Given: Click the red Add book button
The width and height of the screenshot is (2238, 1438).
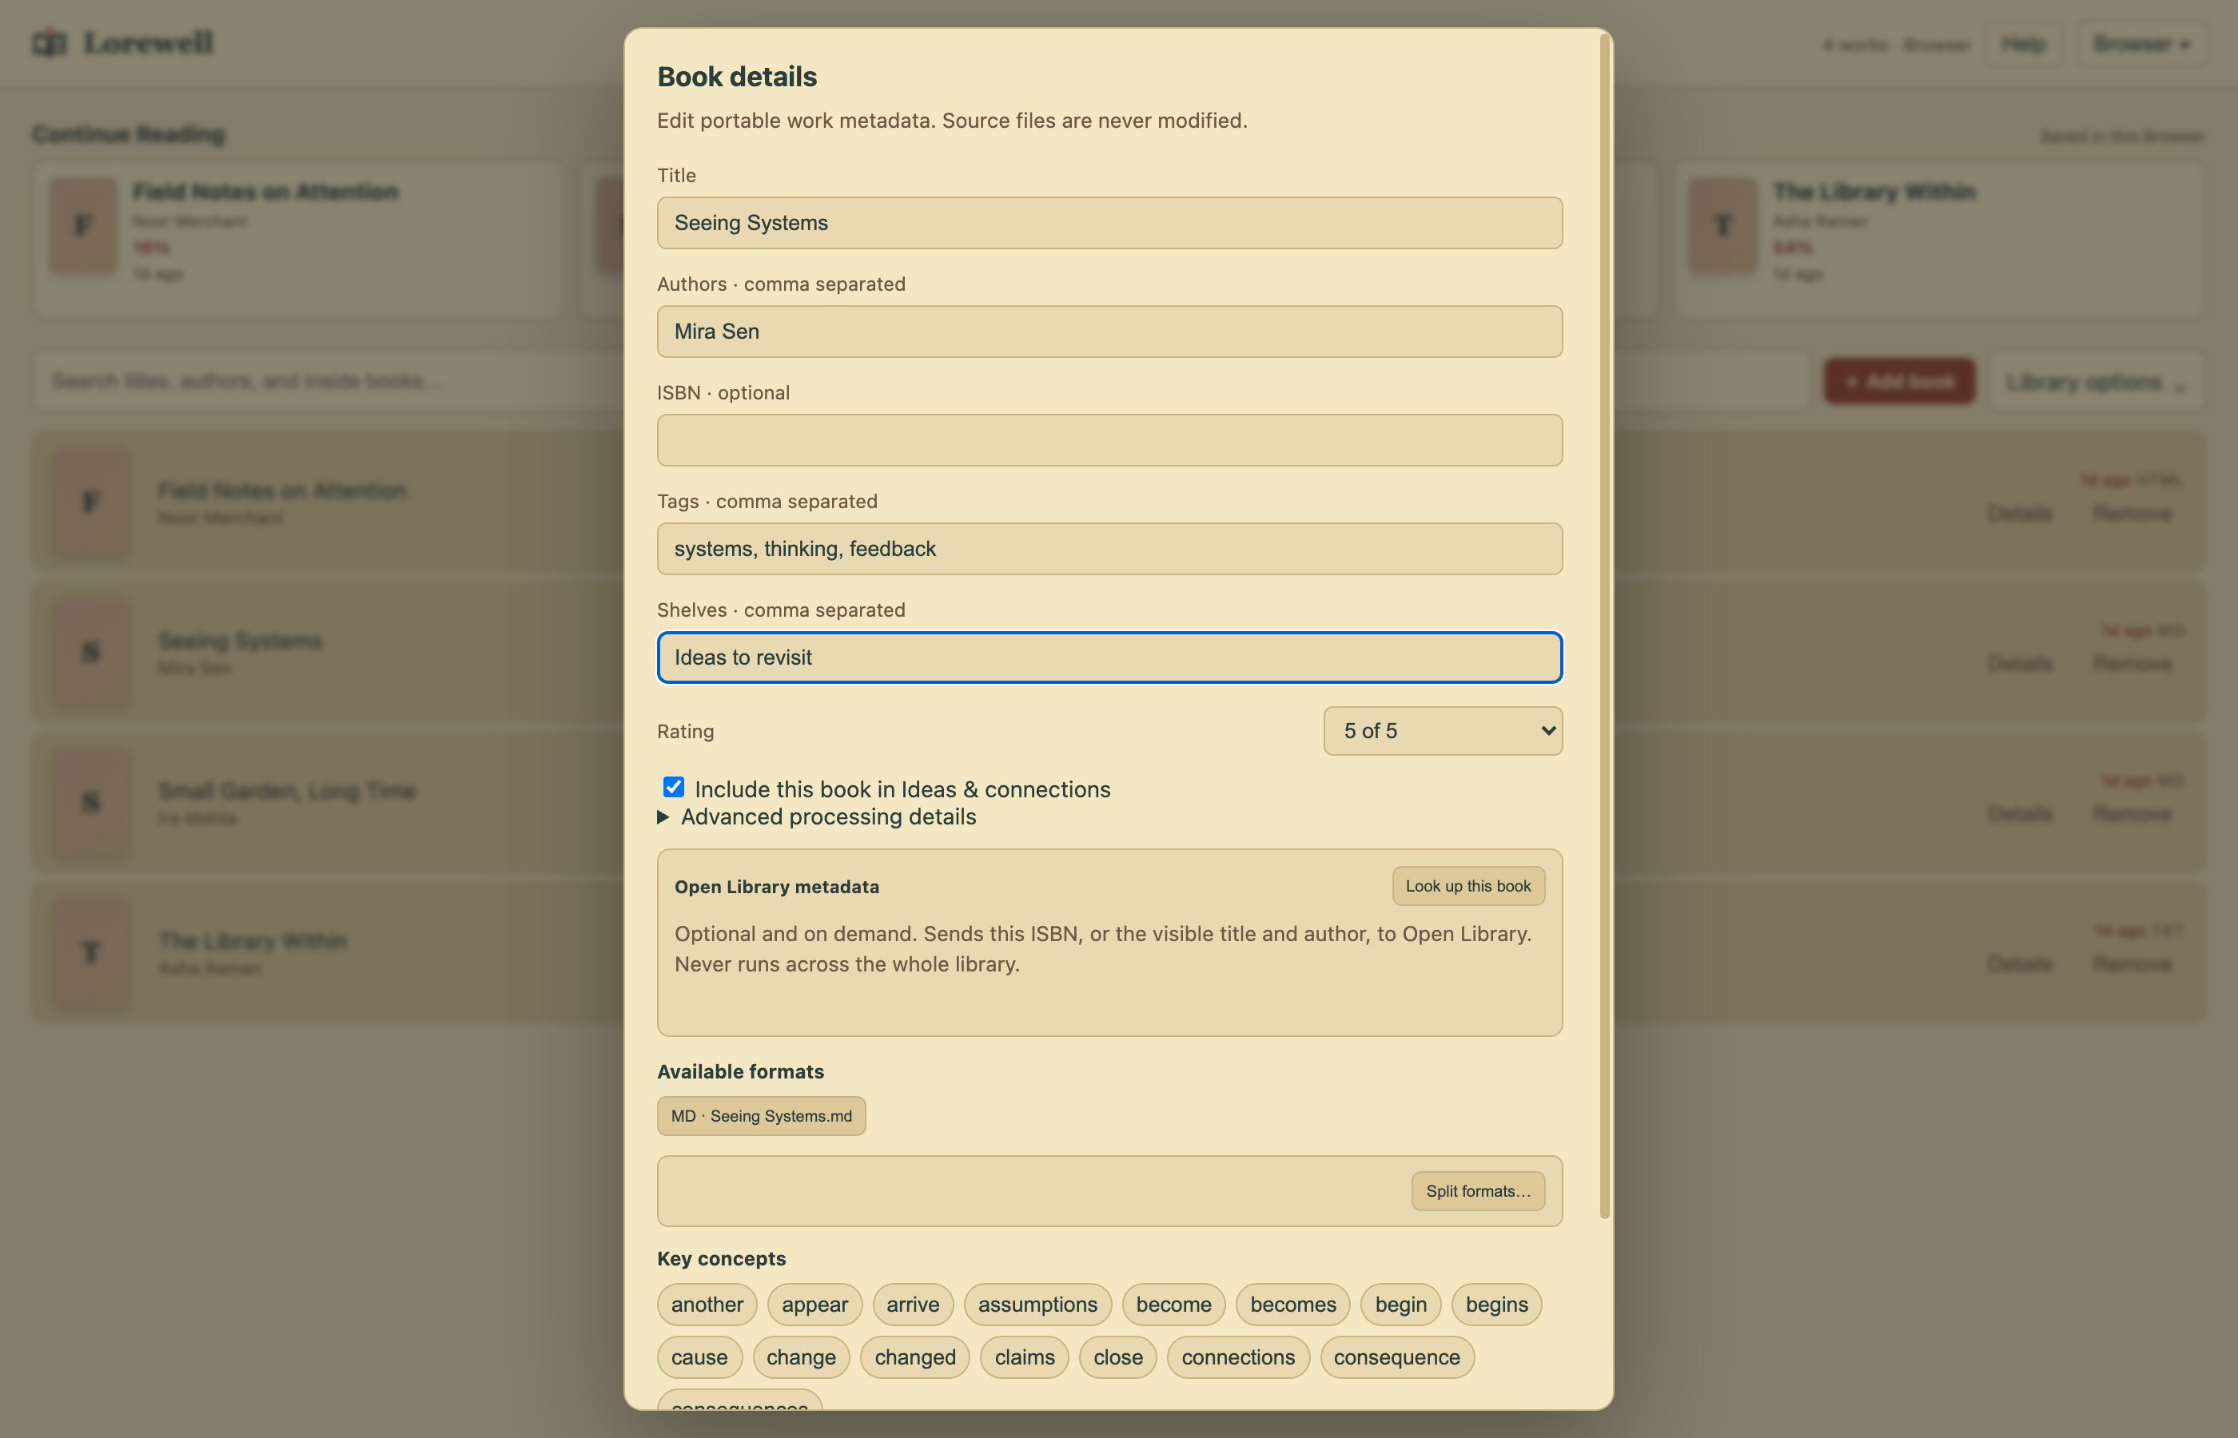Looking at the screenshot, I should pyautogui.click(x=1900, y=382).
